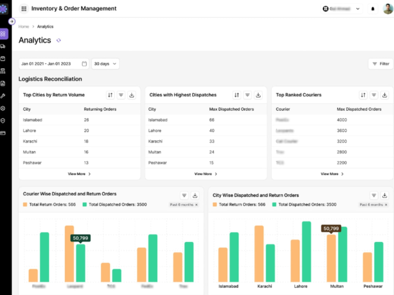
Task: Filter Top Ranked Couriers table
Action: (x=374, y=95)
